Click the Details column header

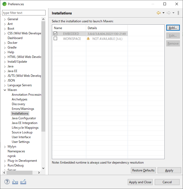(x=107, y=28)
